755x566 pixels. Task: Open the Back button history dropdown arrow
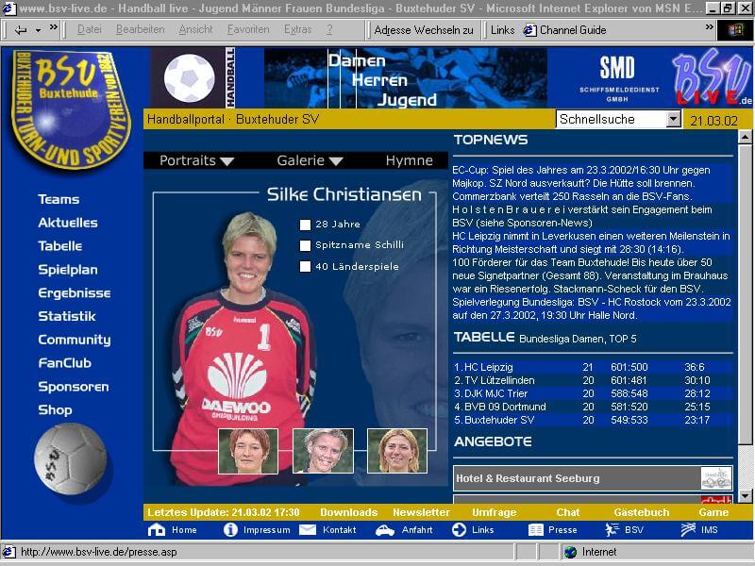38,30
